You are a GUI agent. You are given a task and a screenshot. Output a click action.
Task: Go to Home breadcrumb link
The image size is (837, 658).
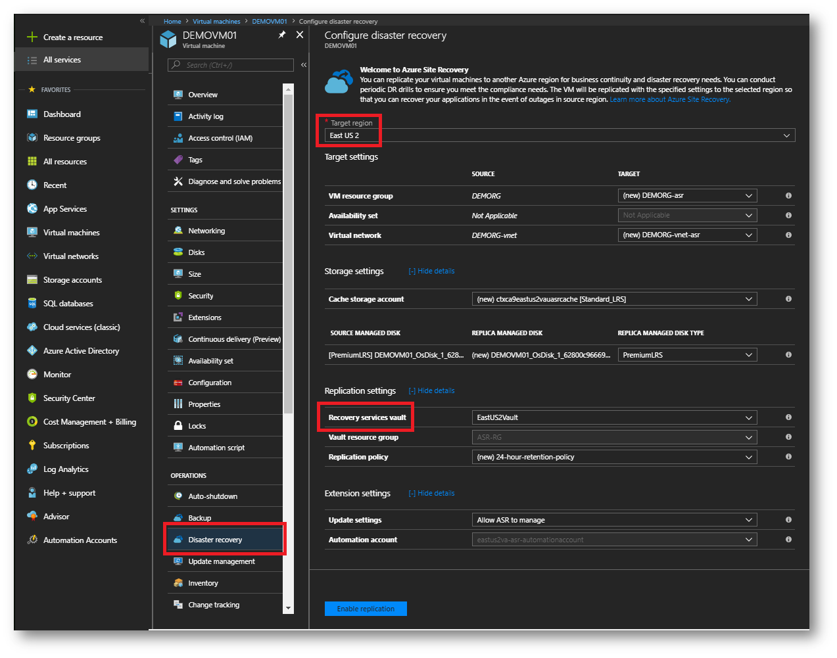click(172, 22)
